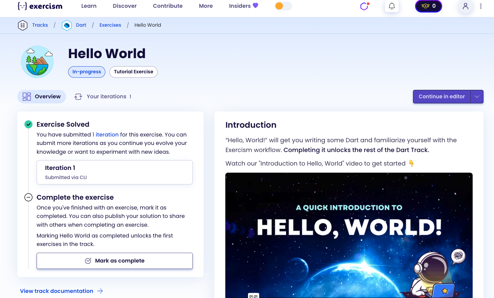Click the 'Hello World' breadcrumb text
494x298 pixels.
tap(148, 25)
